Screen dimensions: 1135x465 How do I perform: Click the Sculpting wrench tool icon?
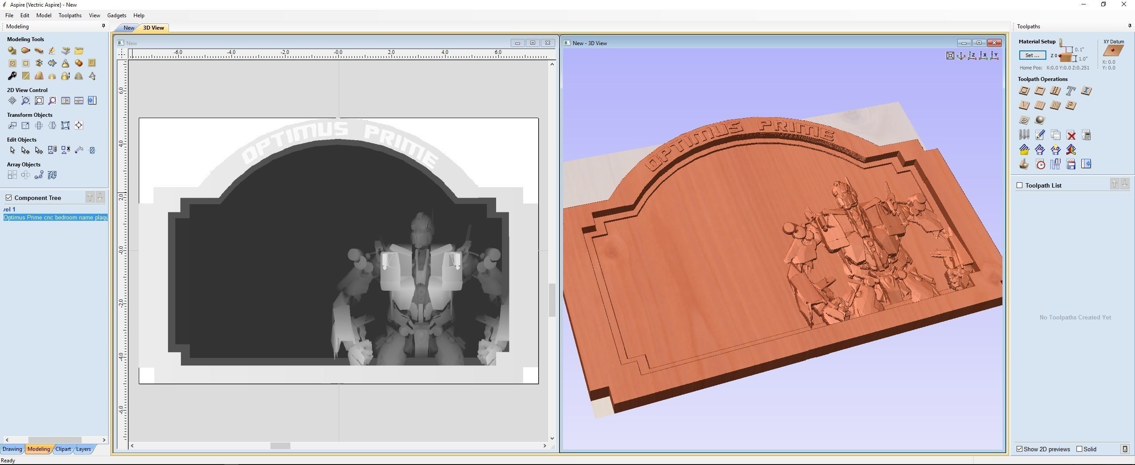pos(12,76)
